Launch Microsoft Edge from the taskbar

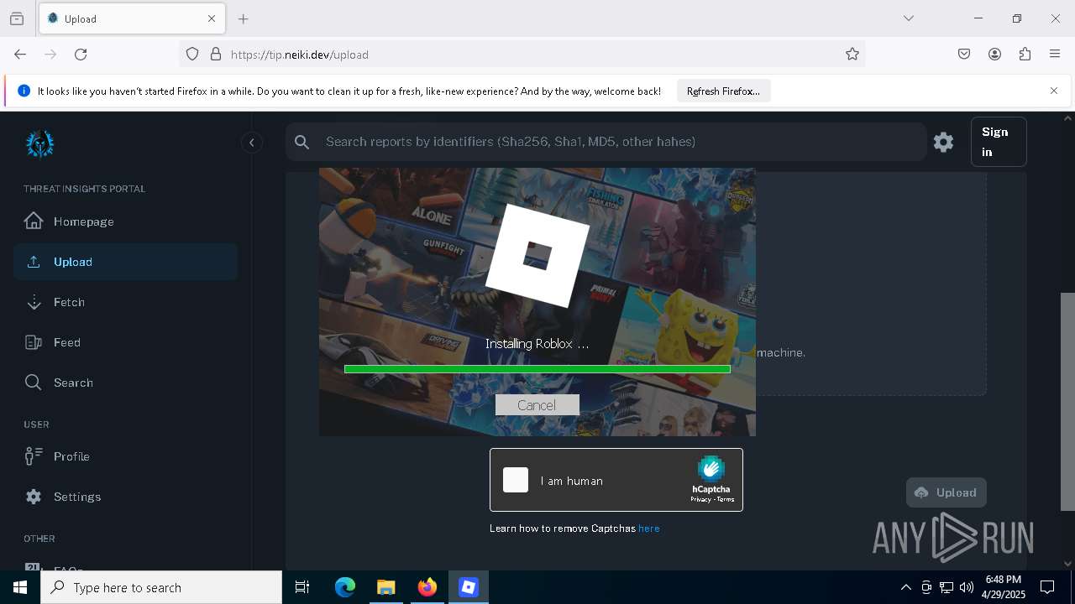tap(345, 587)
